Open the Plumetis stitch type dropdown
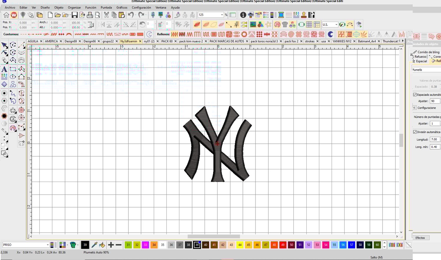Screen dimensions: 441x260 [x=426, y=70]
